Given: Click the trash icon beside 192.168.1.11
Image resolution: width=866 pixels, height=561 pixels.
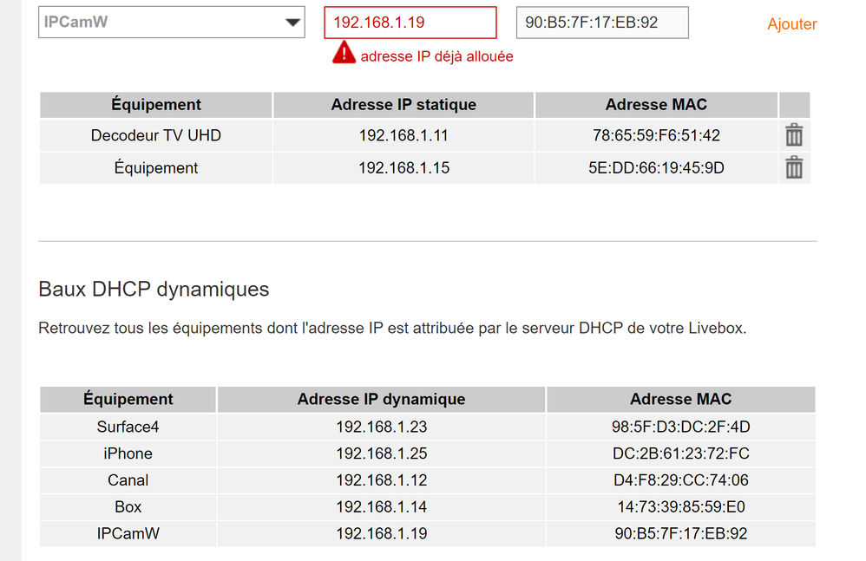Looking at the screenshot, I should [793, 135].
